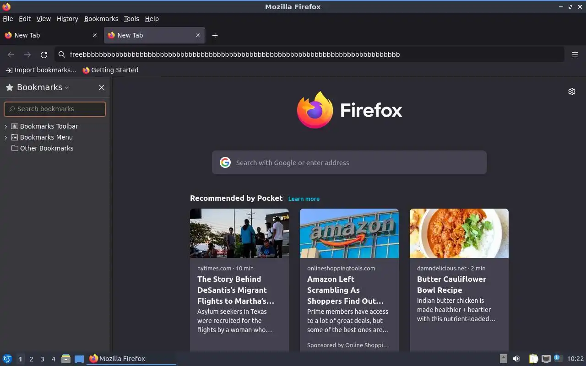586x366 pixels.
Task: Open the History menu
Action: tap(67, 19)
